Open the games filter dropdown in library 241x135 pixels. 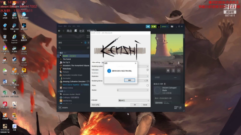70,43
